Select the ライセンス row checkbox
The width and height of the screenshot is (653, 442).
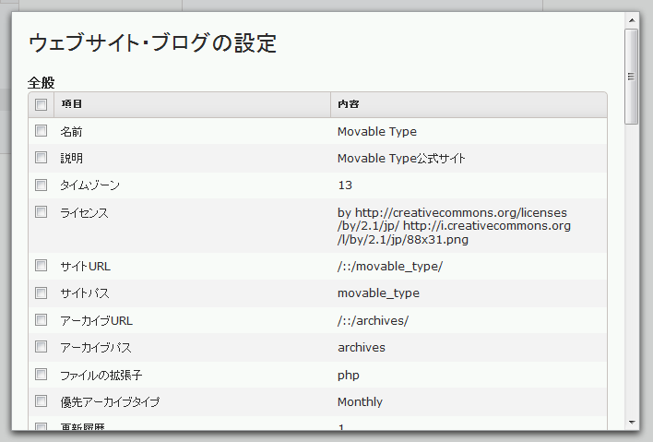coord(41,212)
